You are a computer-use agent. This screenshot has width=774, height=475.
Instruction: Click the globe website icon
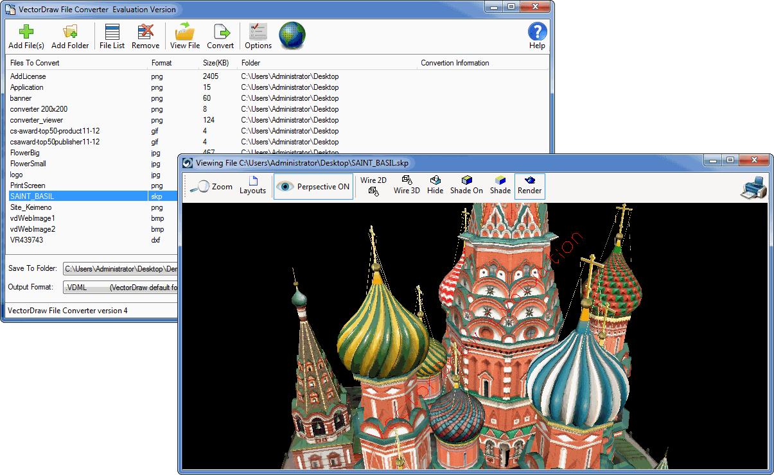pyautogui.click(x=292, y=36)
